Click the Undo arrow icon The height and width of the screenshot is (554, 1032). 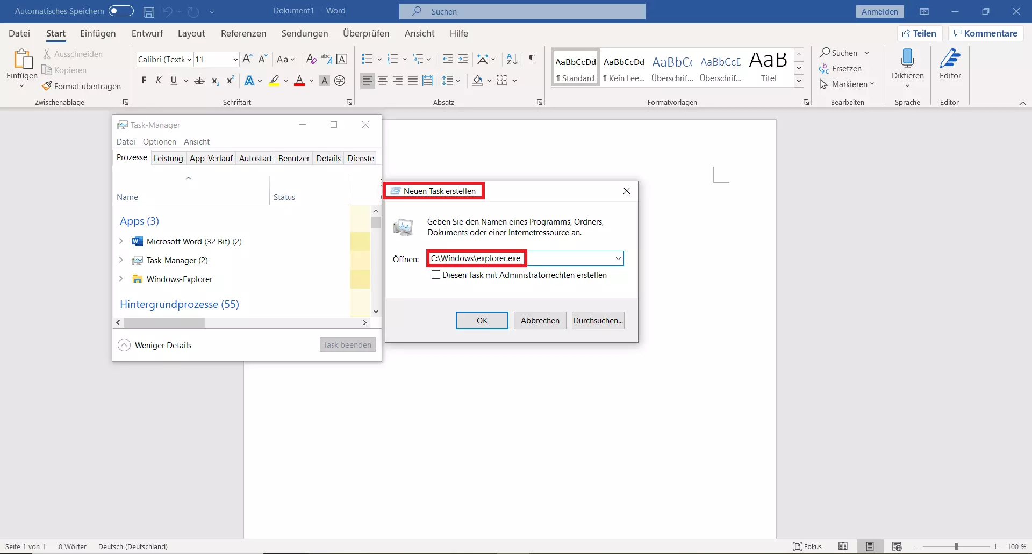pyautogui.click(x=168, y=11)
